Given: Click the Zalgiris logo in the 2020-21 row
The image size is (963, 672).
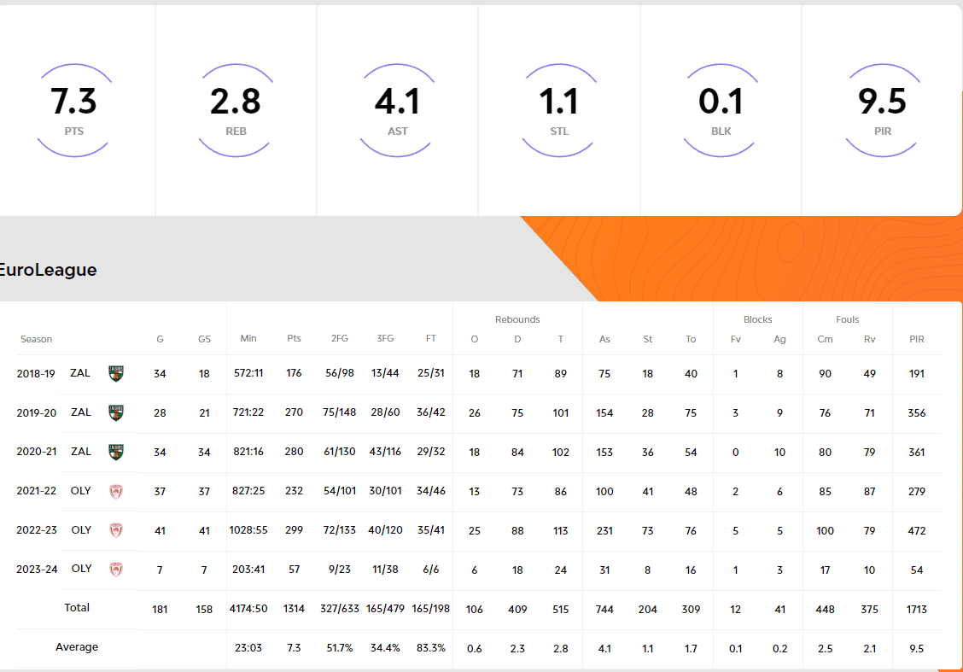Looking at the screenshot, I should click(x=116, y=452).
